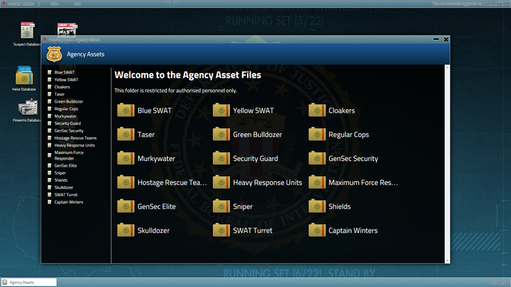Open the Cloakers folder icon
This screenshot has width=511, height=287.
(317, 110)
